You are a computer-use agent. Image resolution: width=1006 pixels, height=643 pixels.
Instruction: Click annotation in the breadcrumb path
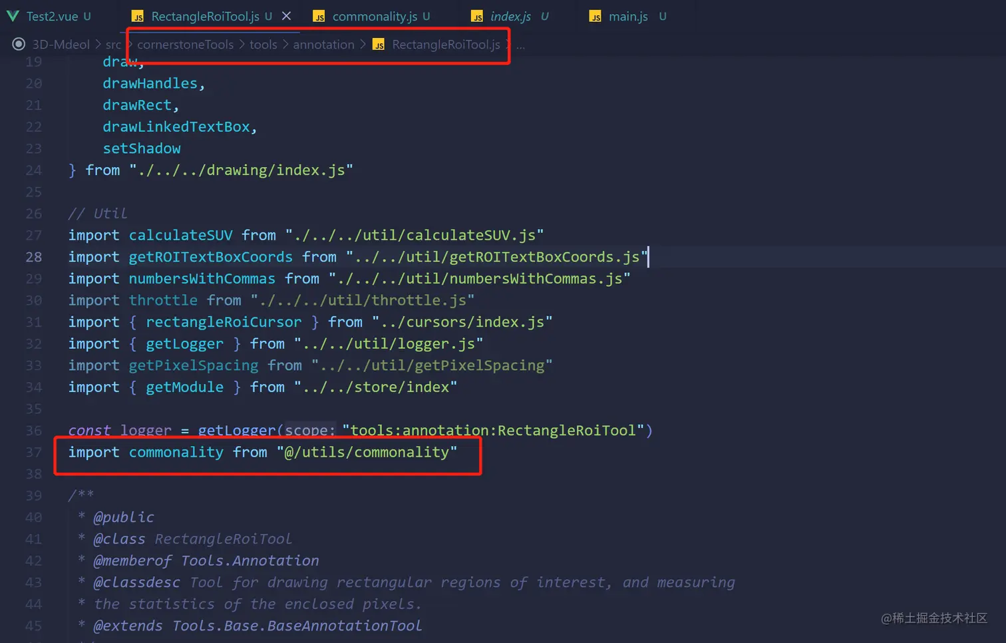pos(324,45)
